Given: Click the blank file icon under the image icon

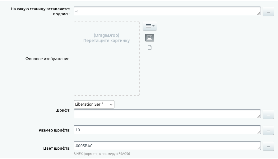Looking at the screenshot, I should pyautogui.click(x=150, y=48).
